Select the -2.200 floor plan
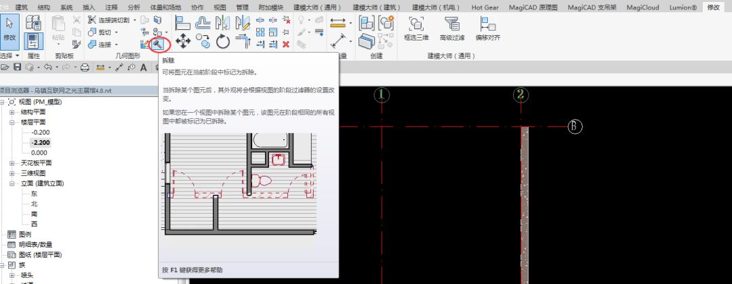The height and width of the screenshot is (284, 732). tap(40, 143)
